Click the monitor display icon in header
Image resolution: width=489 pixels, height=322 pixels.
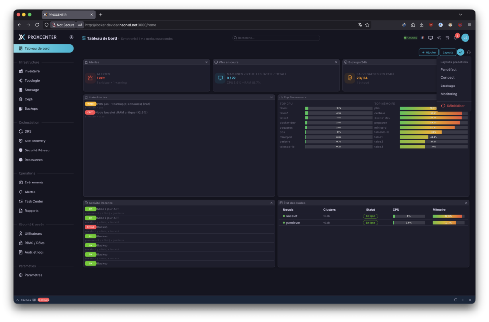coord(430,38)
